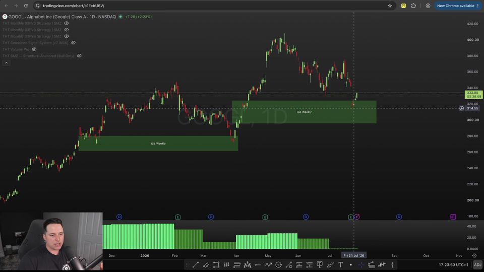Select the Trend Line drawing tool
The height and width of the screenshot is (272, 484).
tap(196, 264)
